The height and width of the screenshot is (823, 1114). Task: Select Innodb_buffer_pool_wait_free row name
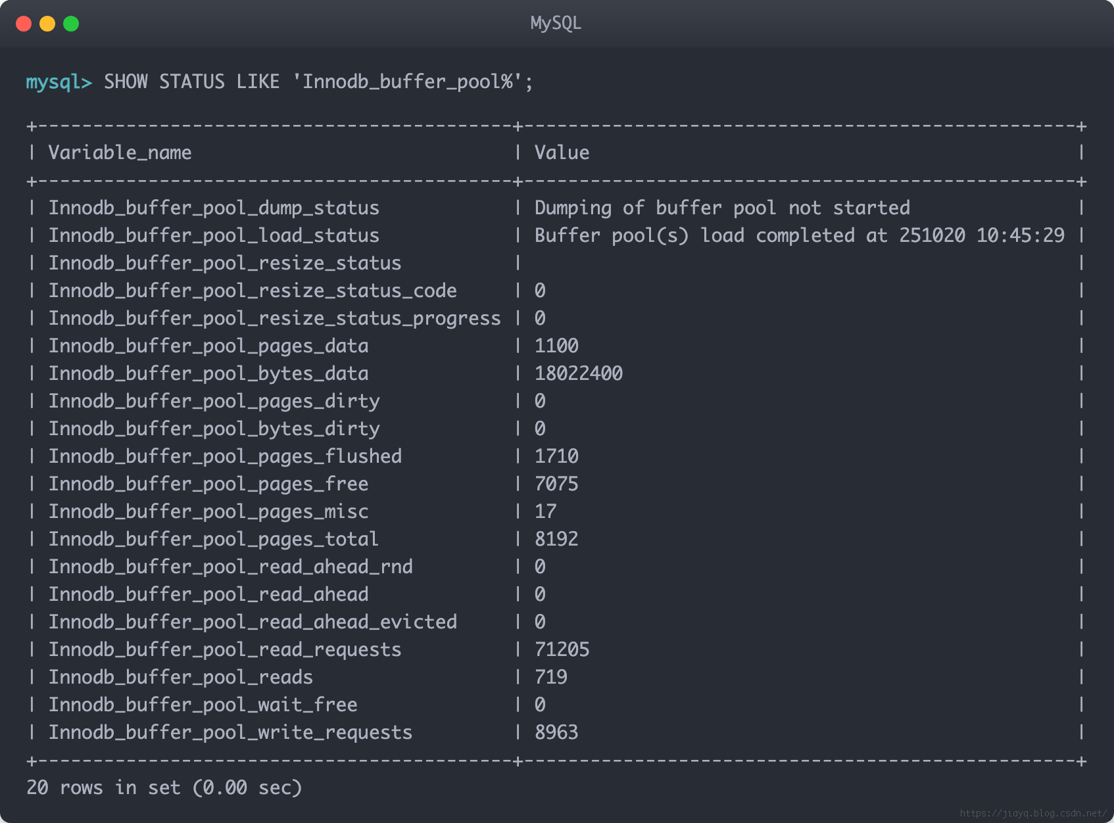[203, 705]
